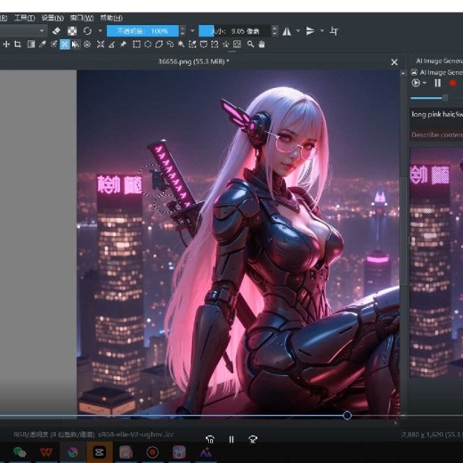The image size is (463, 463).
Task: Select the Pan hand tool
Action: [x=262, y=45]
